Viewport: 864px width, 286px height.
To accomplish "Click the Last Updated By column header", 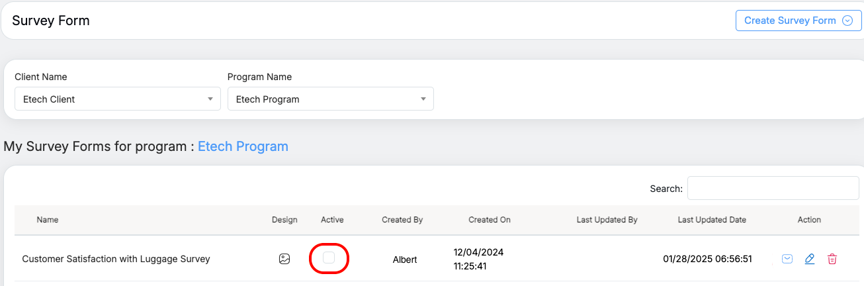I will coord(607,220).
